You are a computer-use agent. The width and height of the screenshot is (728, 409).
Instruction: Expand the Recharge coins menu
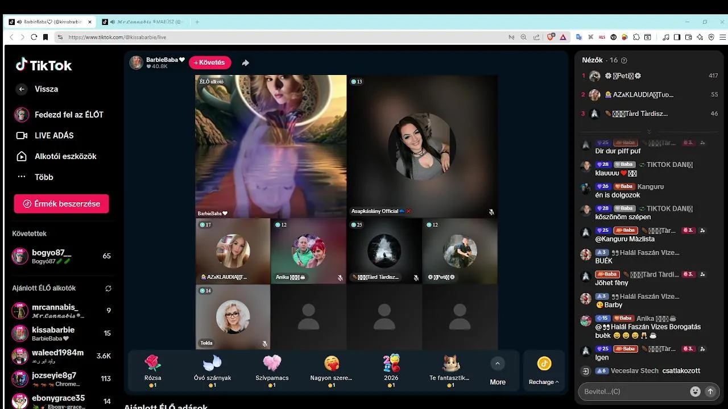click(544, 371)
